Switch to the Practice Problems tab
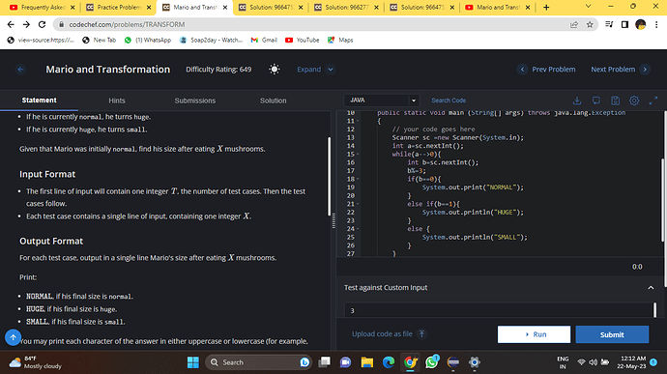 [x=119, y=7]
